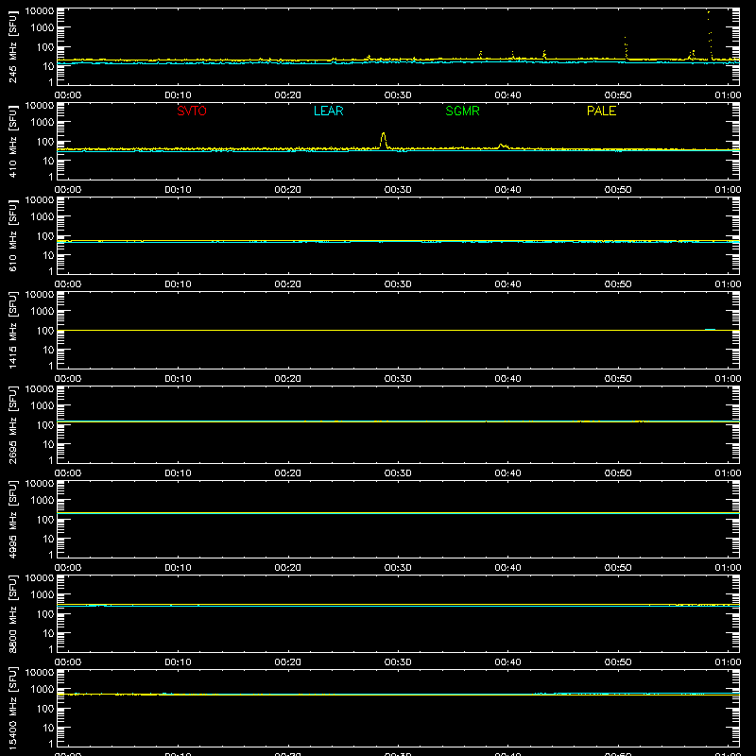This screenshot has width=756, height=756.
Task: Click the 10 y-axis label of 4995 MHz plot
Action: coord(49,539)
